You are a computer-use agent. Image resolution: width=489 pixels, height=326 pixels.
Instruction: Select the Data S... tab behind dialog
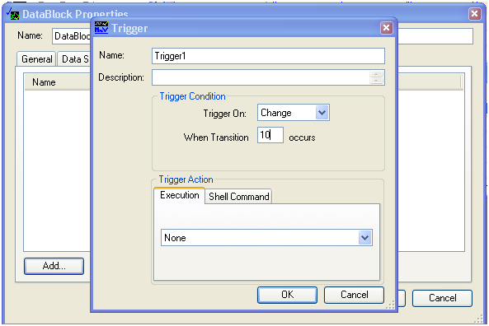(74, 58)
